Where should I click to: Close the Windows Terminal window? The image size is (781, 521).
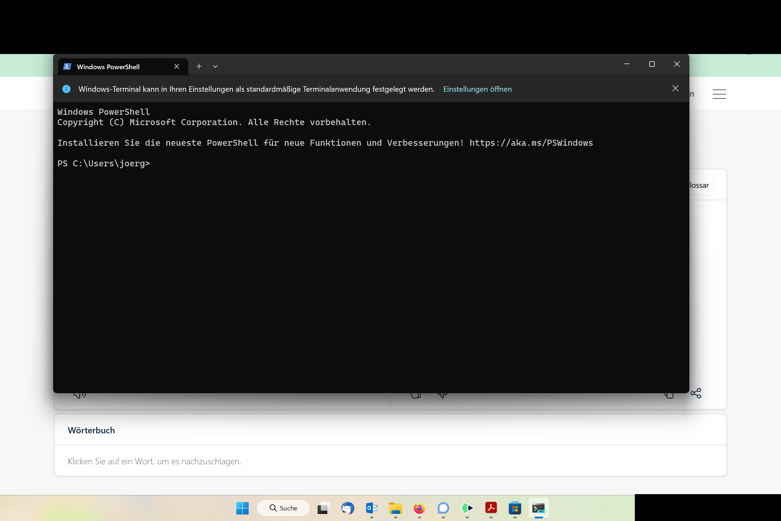tap(676, 64)
